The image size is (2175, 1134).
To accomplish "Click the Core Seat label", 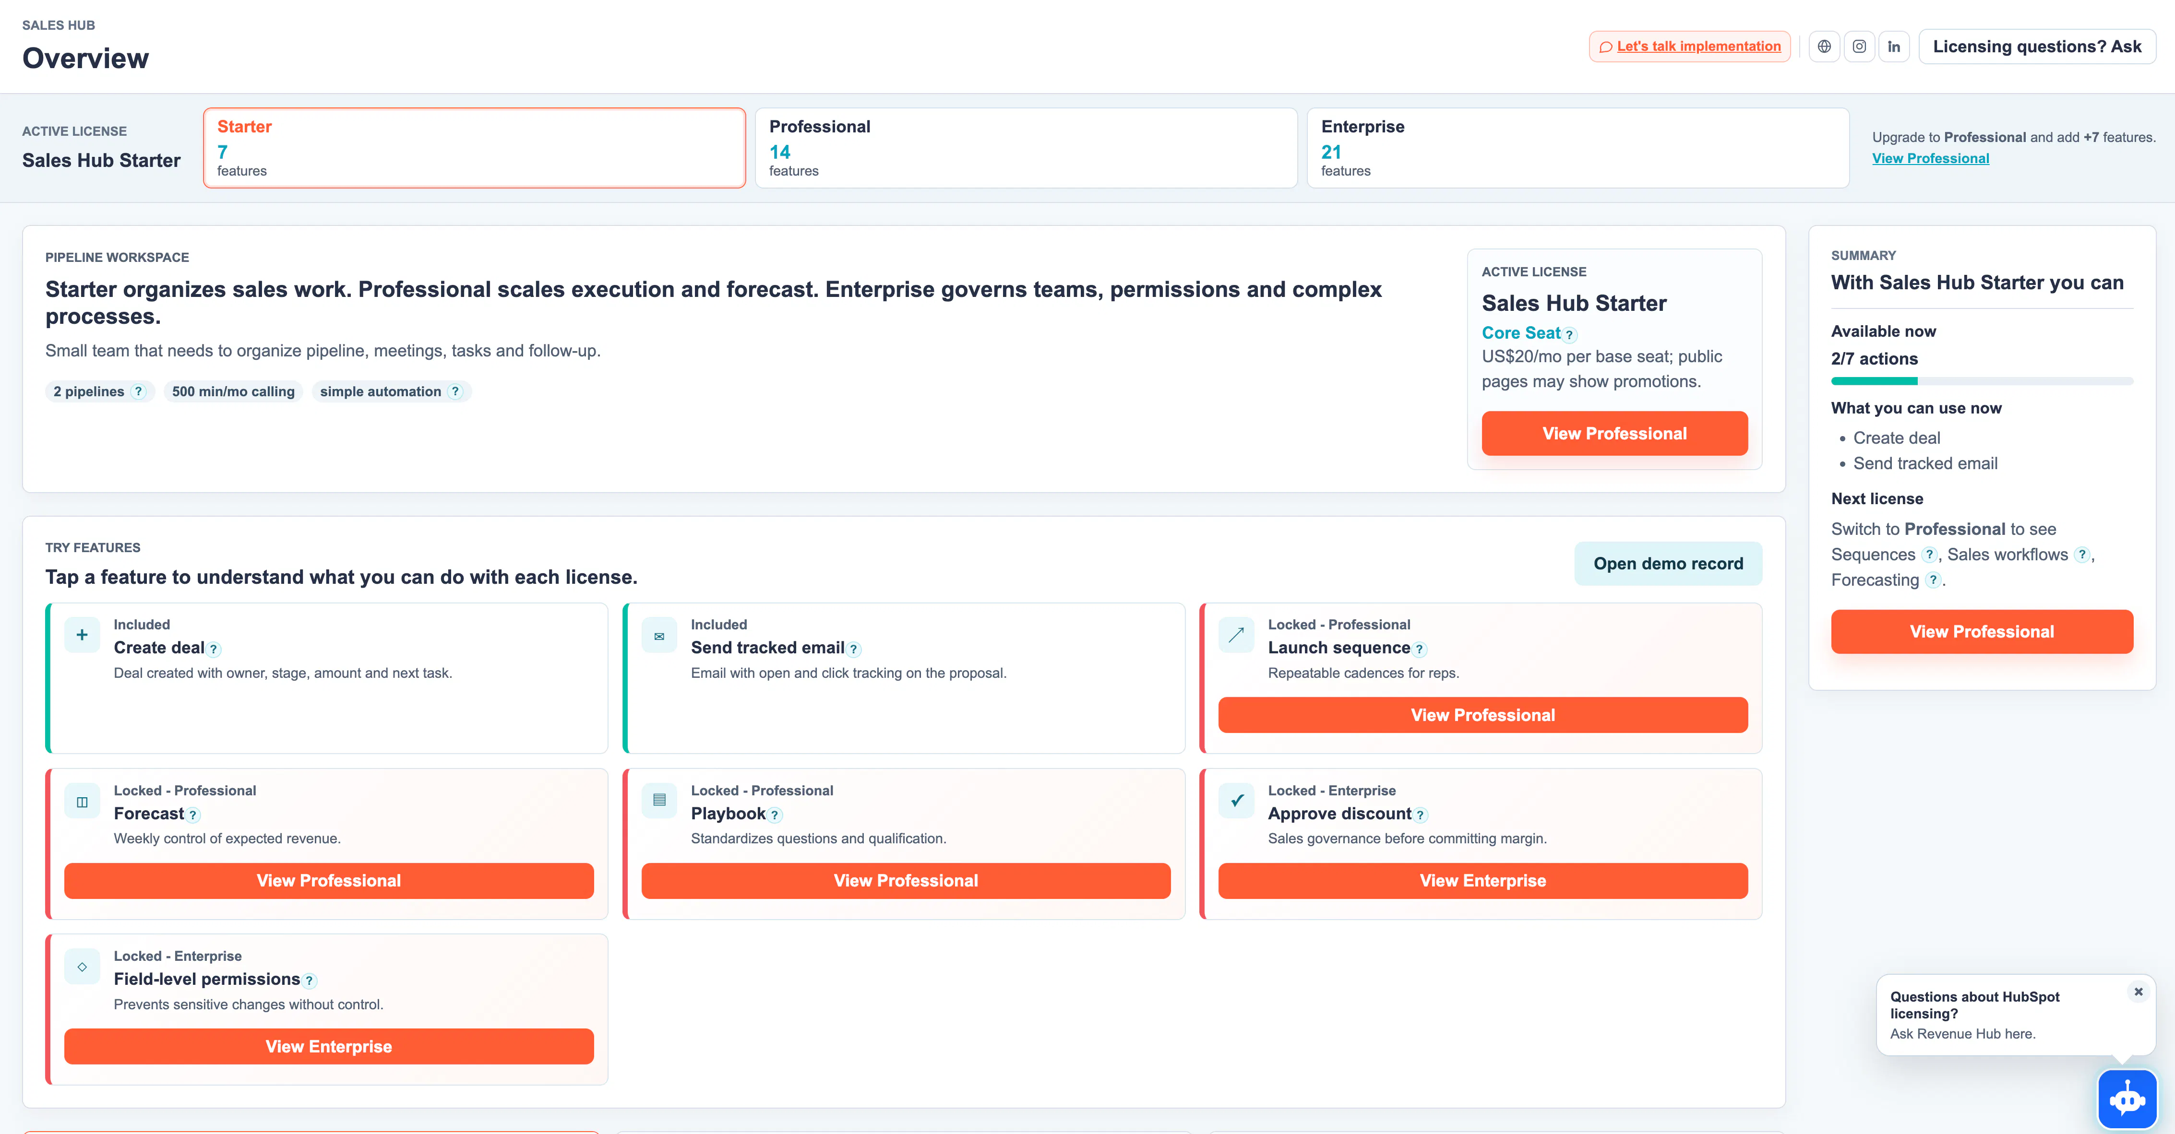I will point(1521,333).
